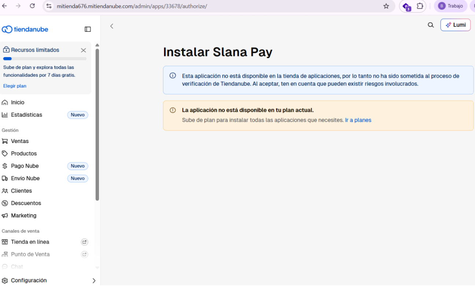
Task: Click the info icon in the blue notice
Action: click(172, 76)
